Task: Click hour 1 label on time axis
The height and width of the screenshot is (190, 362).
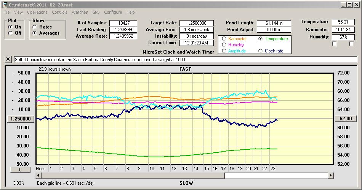Action: point(51,169)
